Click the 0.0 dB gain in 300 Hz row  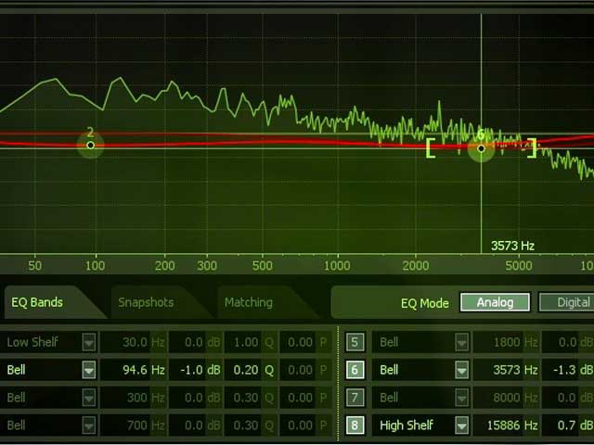click(x=196, y=398)
